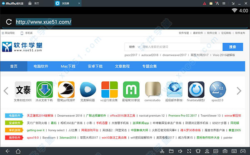Screen dimensions: 250x155
Task: Open the MuMu hamburger menu icon
Action: 224,3
